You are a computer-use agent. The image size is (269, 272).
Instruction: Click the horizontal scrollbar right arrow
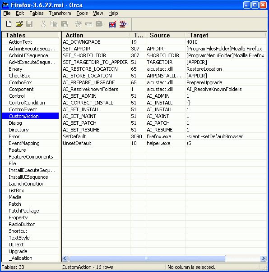click(x=263, y=258)
